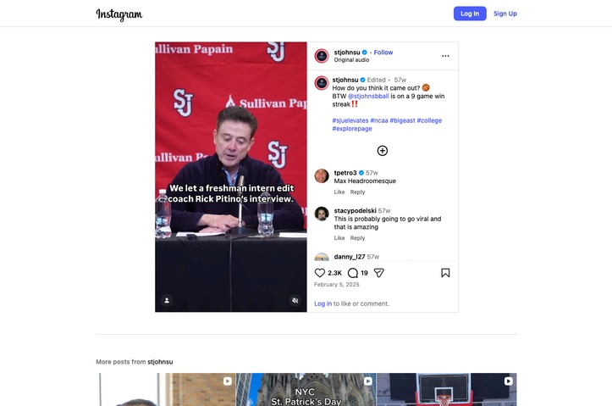Viewport: 612px width, 406px height.
Task: Open the @stjohnsbball mention
Action: click(368, 96)
